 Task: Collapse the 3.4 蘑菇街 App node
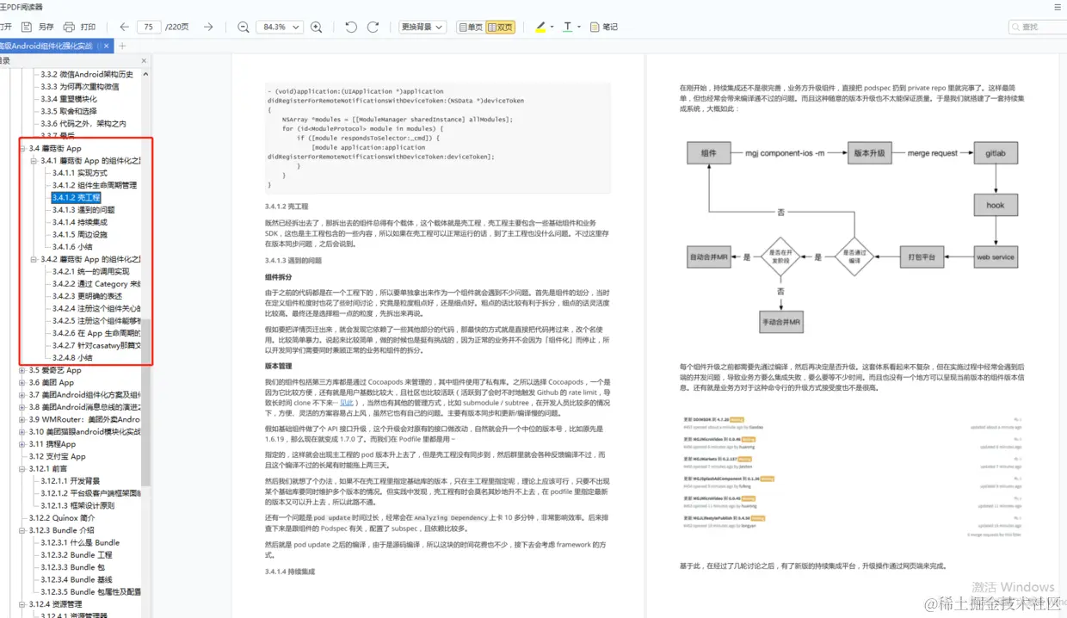coord(22,149)
